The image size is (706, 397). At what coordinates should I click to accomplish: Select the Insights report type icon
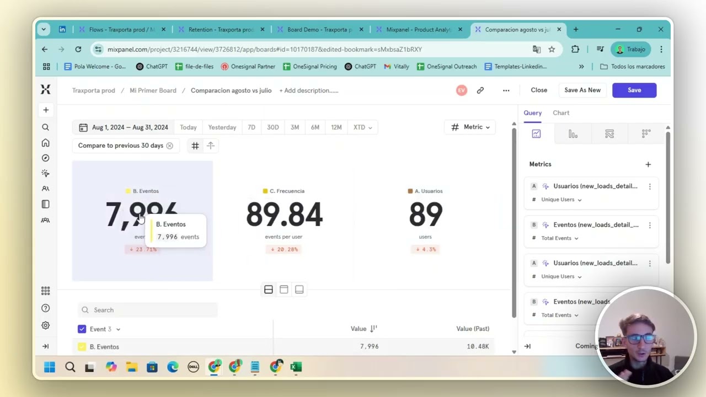(x=536, y=134)
